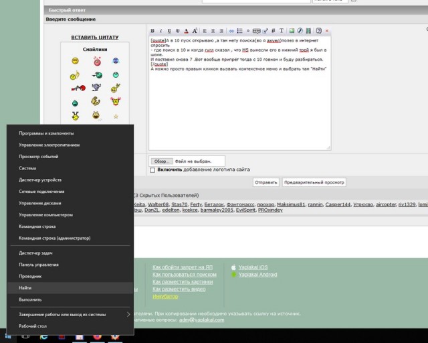Click the red-underlined font color icon
428x343 pixels.
click(x=186, y=31)
